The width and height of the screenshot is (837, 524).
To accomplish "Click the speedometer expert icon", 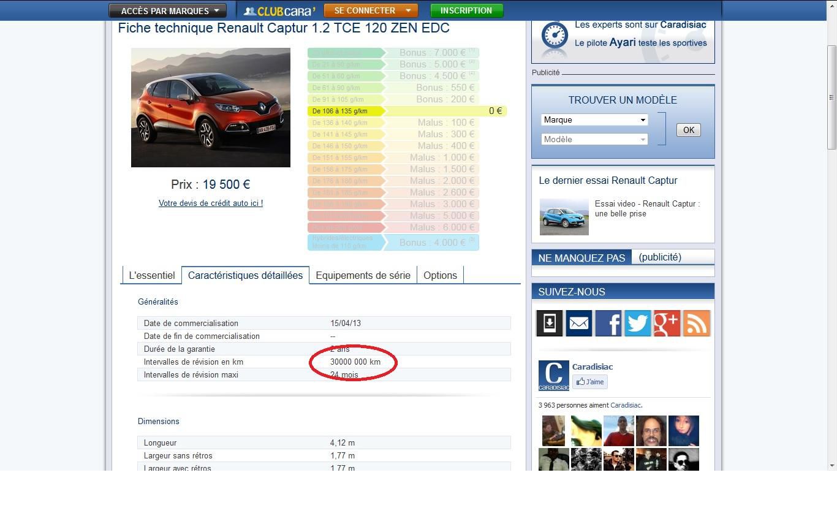I will point(554,37).
